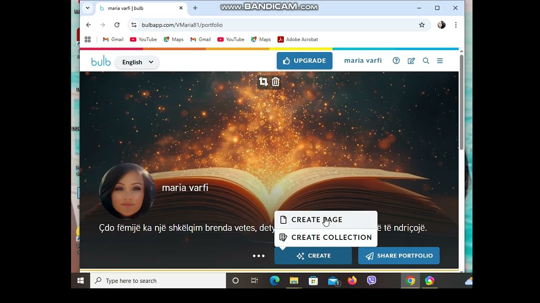This screenshot has height=303, width=540.
Task: Open the three dots more options
Action: coord(259,255)
